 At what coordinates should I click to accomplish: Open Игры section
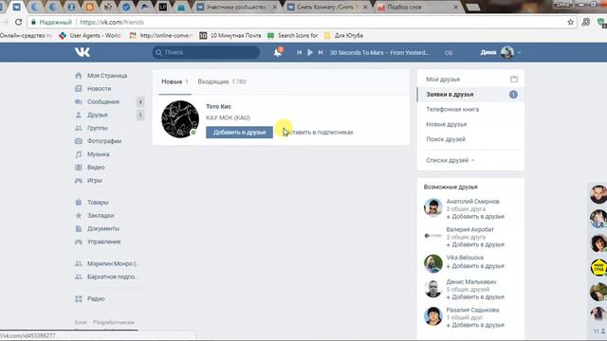point(95,181)
